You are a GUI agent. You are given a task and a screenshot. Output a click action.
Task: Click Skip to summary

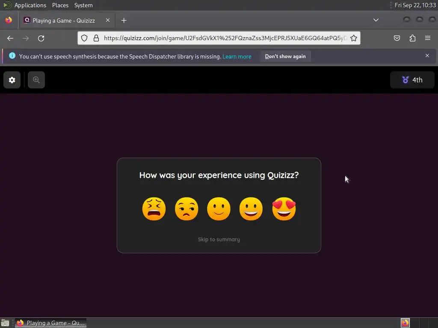pyautogui.click(x=219, y=239)
